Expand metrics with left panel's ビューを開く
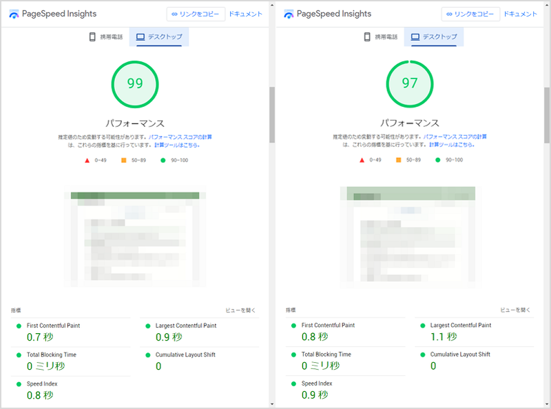Viewport: 551px width, 409px height. 241,310
